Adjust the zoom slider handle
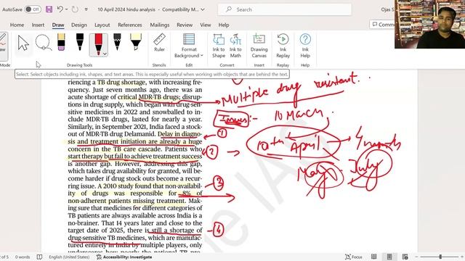This screenshot has width=465, height=261. (x=440, y=257)
